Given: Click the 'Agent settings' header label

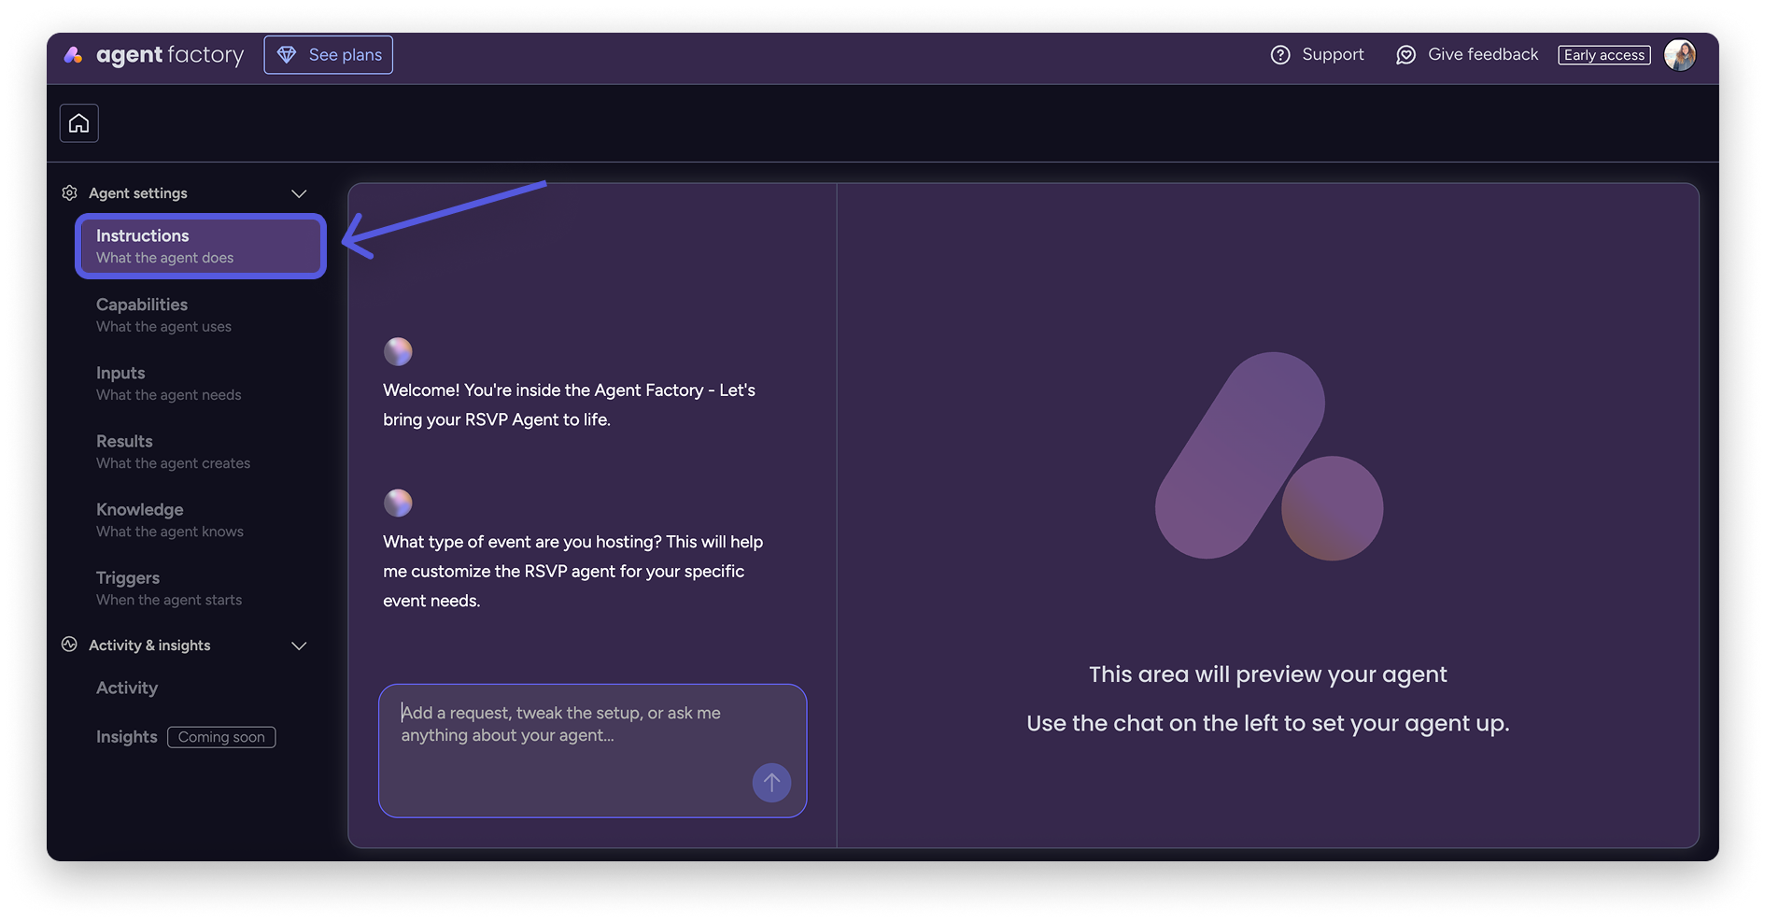Looking at the screenshot, I should 138,193.
